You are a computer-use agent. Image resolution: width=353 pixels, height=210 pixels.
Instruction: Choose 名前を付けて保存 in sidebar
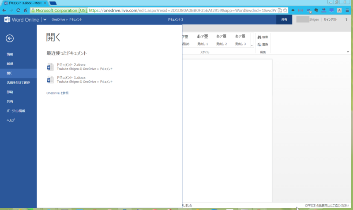(18, 82)
